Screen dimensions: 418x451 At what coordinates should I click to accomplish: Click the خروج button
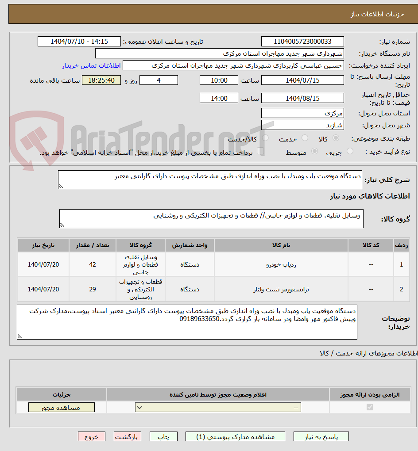tap(92, 436)
